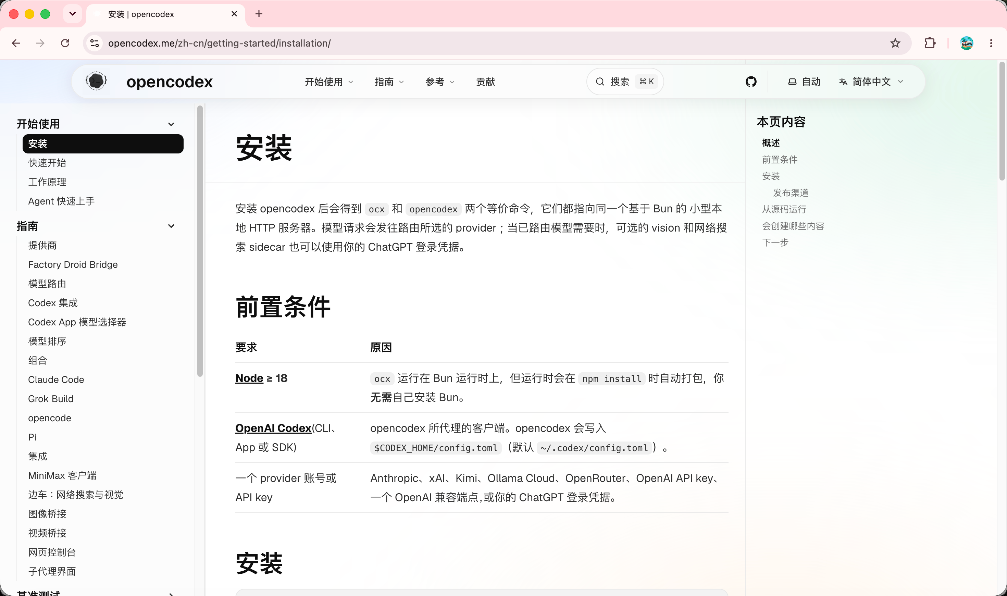This screenshot has width=1007, height=596.
Task: Jump to 发布渠道 in page contents
Action: point(791,193)
